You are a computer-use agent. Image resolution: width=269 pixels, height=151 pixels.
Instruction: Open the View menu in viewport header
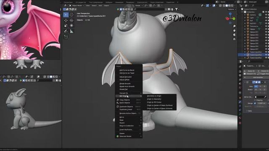point(88,5)
